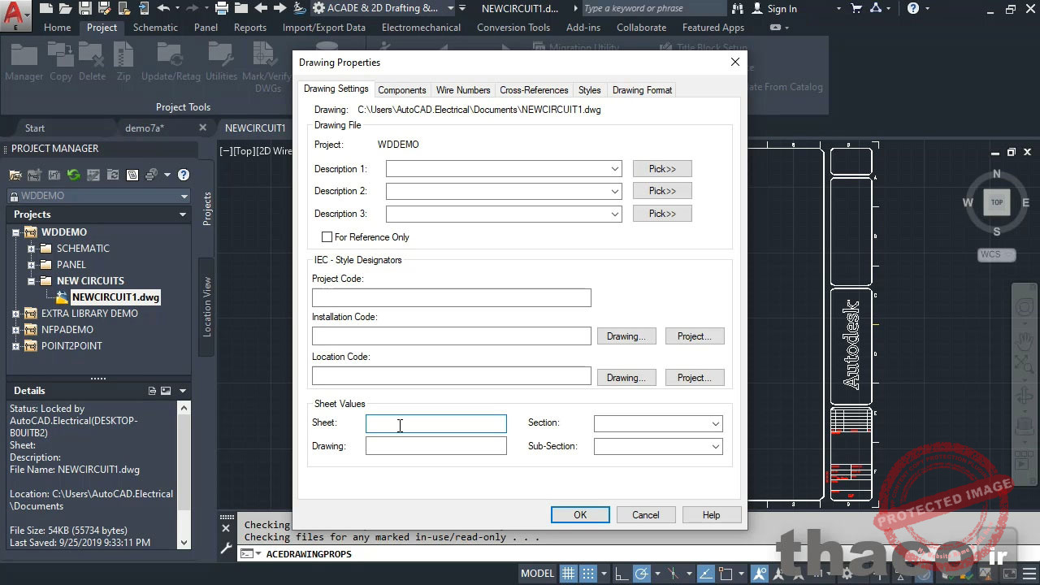The height and width of the screenshot is (585, 1040).
Task: Click the Open folder icon in quick access toolbar
Action: point(64,8)
